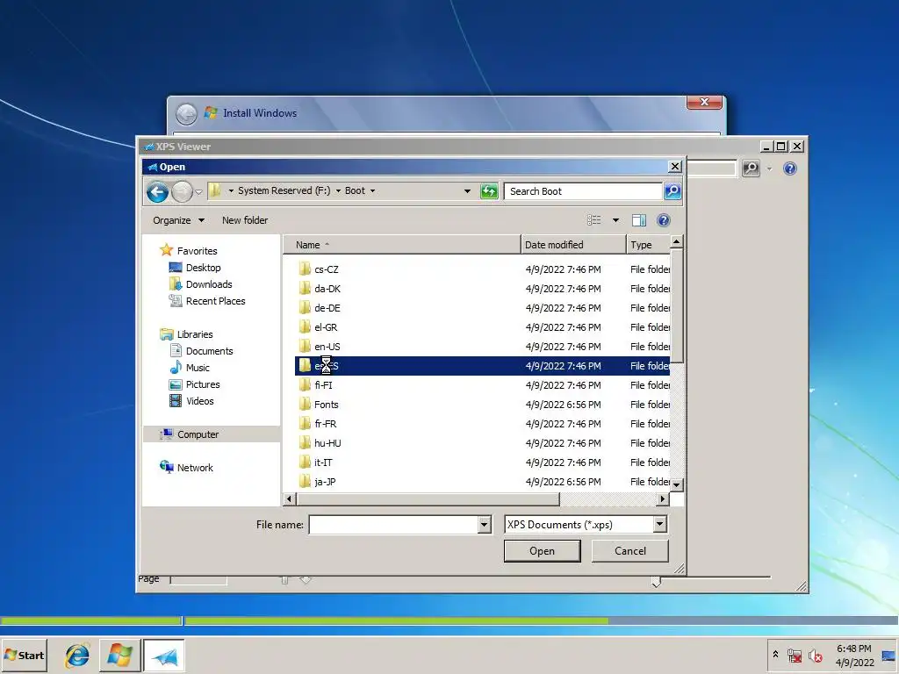Click the horizontal scrollbar left arrow

point(290,499)
